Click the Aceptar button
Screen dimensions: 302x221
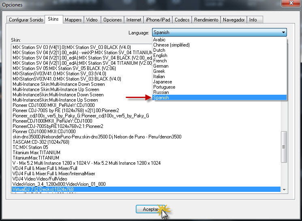coord(150,209)
